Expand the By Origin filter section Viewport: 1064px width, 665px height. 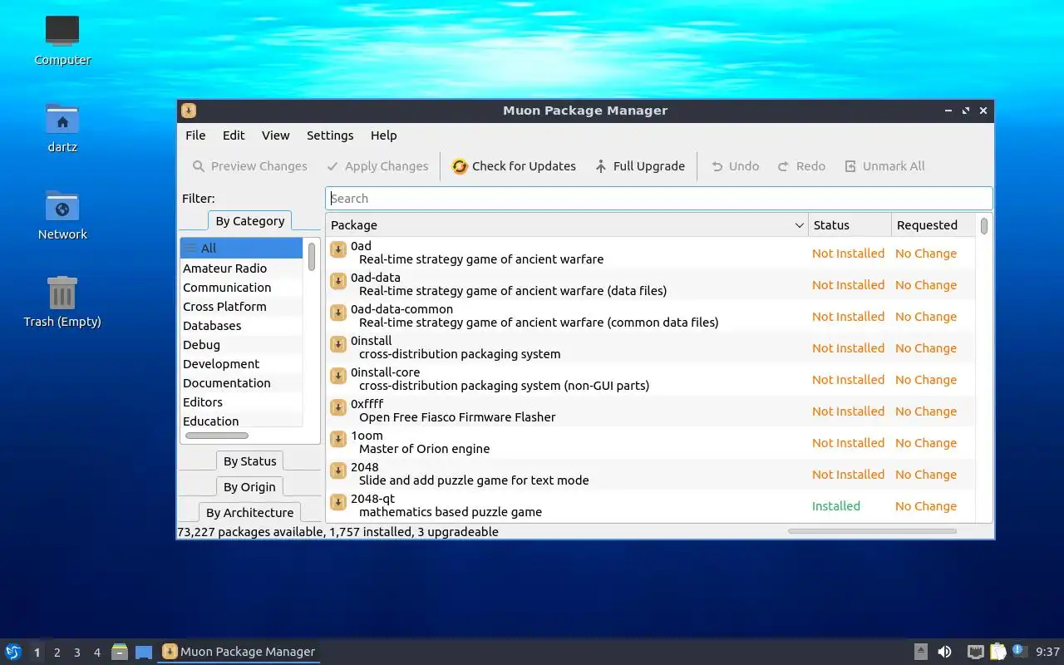pyautogui.click(x=249, y=487)
